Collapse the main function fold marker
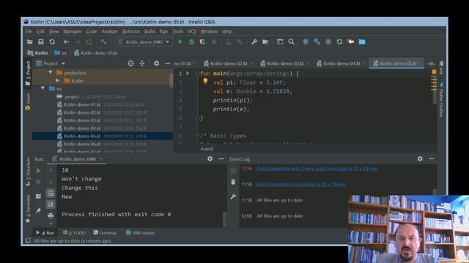 (x=197, y=74)
